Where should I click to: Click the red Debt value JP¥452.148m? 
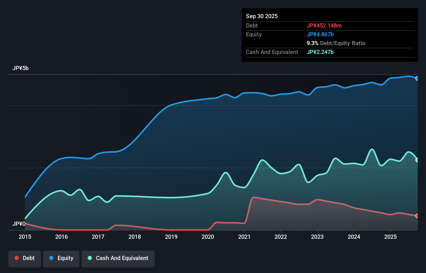click(x=325, y=25)
